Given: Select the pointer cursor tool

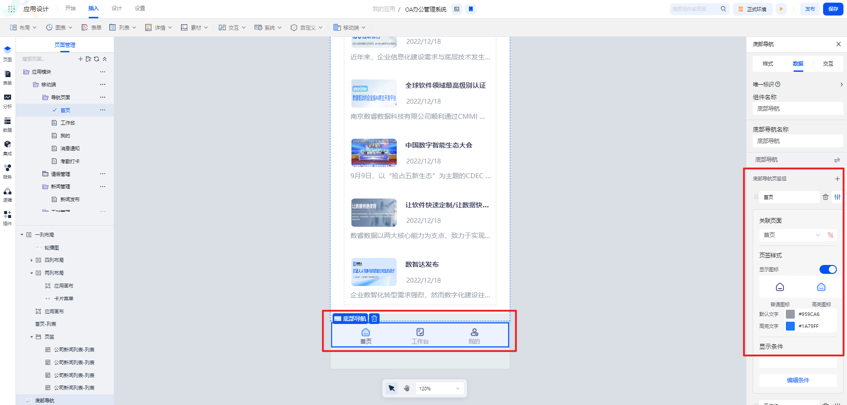Looking at the screenshot, I should click(x=391, y=389).
